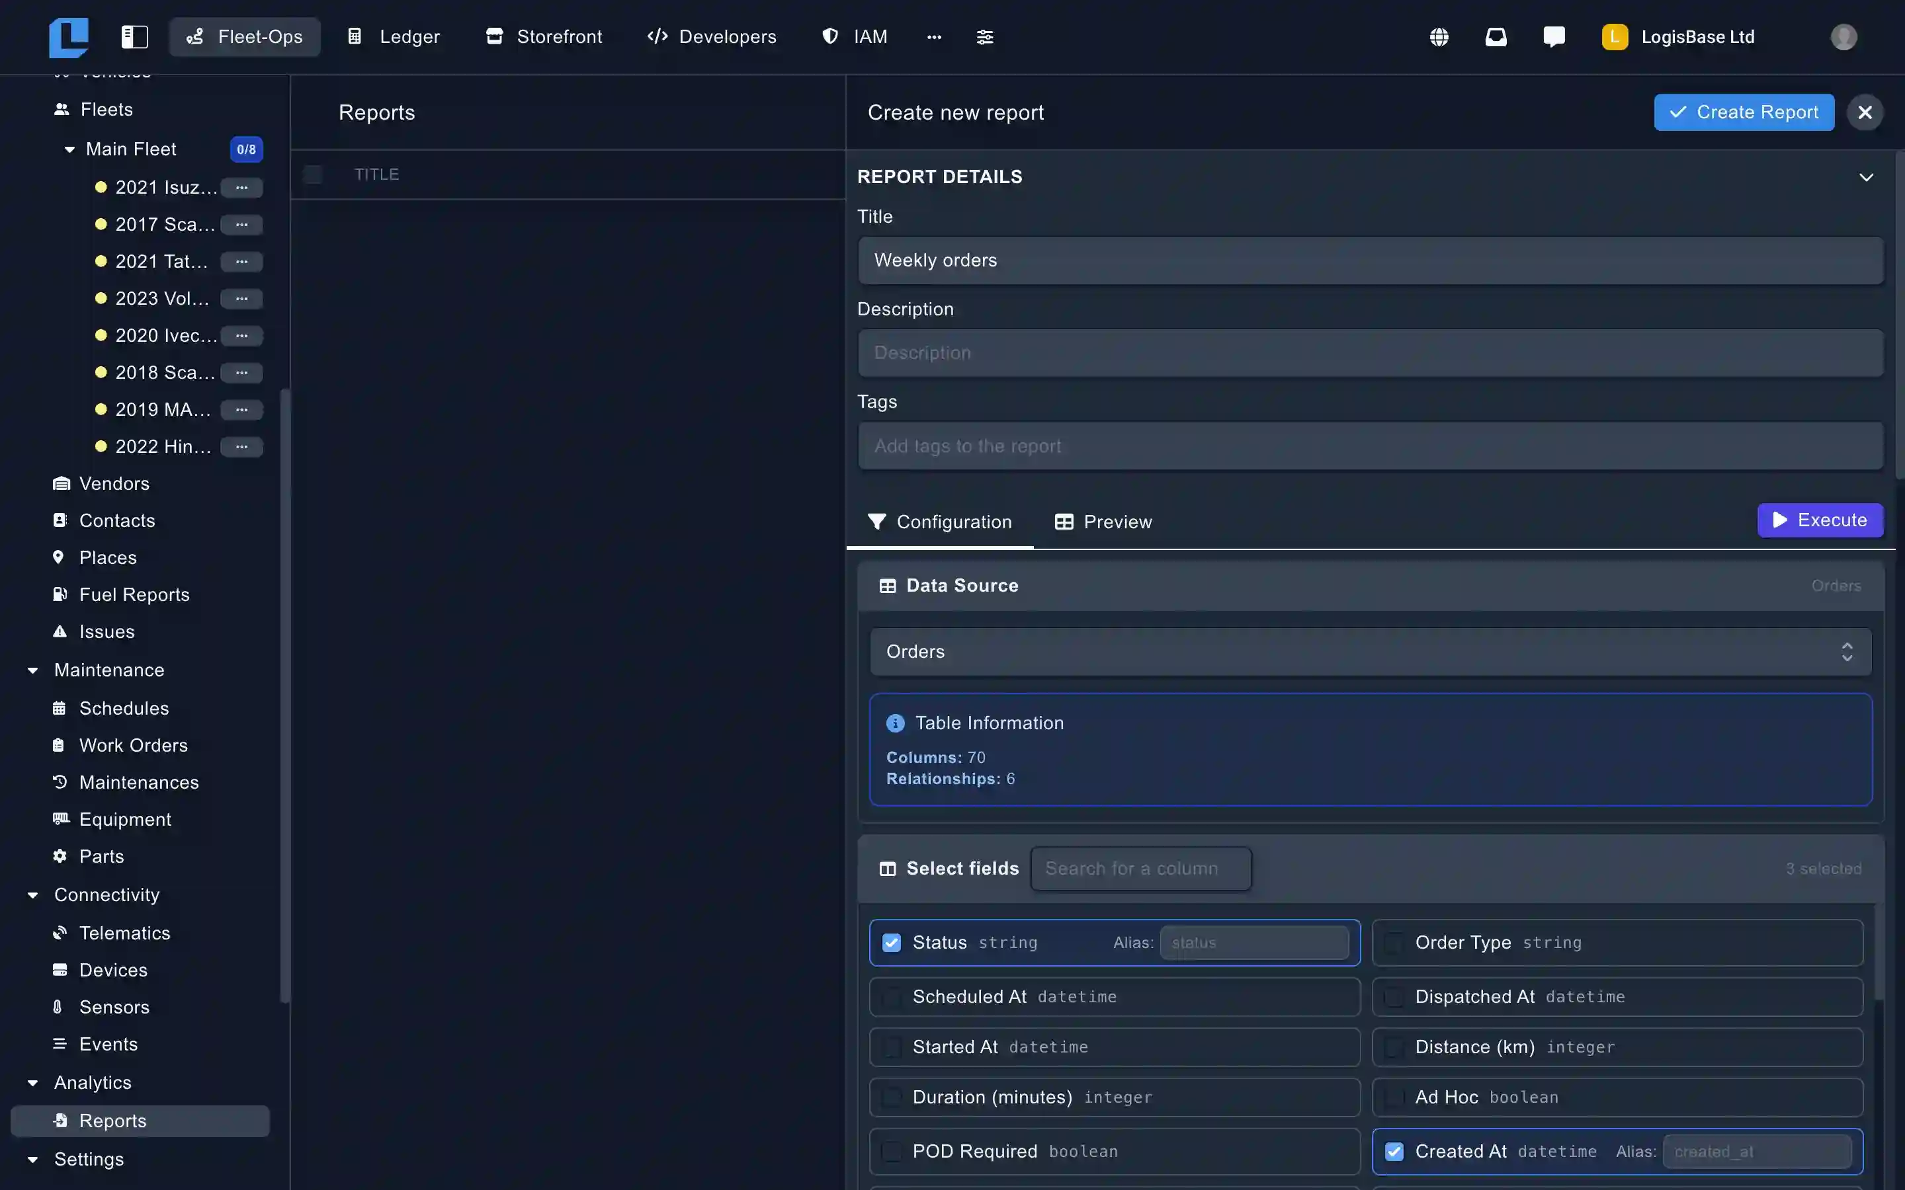Image resolution: width=1905 pixels, height=1190 pixels.
Task: Open options for 2023 Vol vehicle
Action: tap(241, 298)
